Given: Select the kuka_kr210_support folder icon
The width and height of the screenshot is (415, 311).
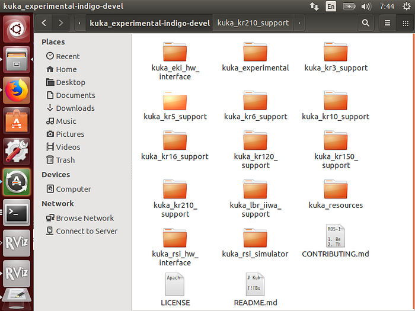Looking at the screenshot, I should 175,189.
